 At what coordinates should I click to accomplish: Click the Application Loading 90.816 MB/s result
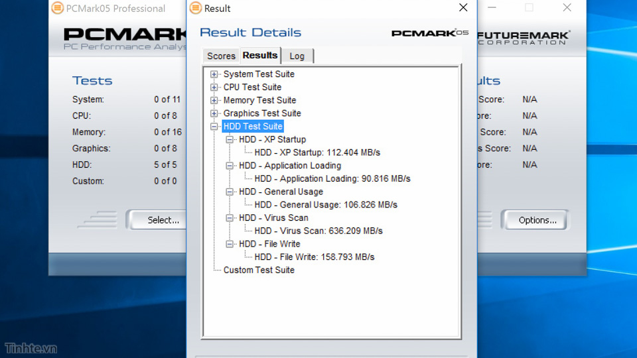coord(332,178)
